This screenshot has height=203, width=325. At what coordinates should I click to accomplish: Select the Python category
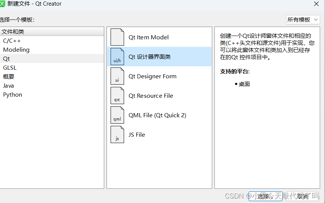point(52,95)
